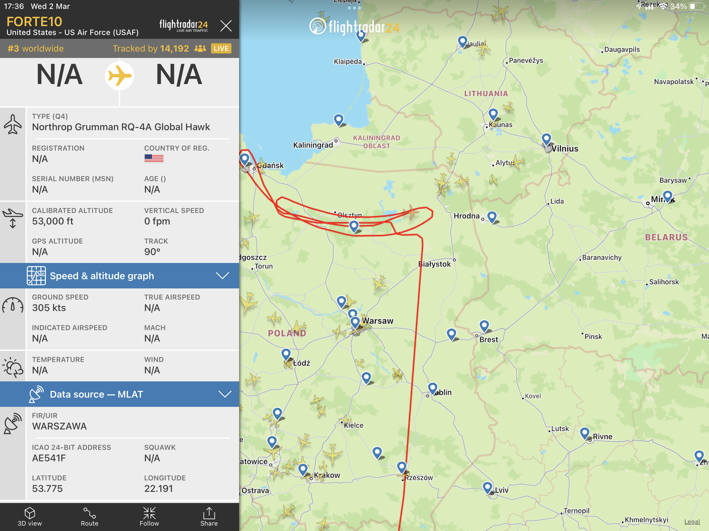Tap the airport pin at Vilnius
The image size is (709, 531).
(x=546, y=140)
